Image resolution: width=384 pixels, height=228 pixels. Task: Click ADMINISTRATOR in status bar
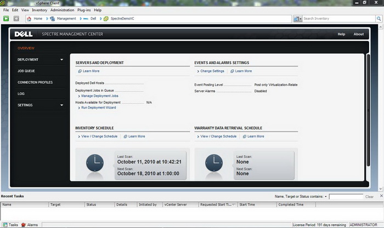click(x=363, y=225)
